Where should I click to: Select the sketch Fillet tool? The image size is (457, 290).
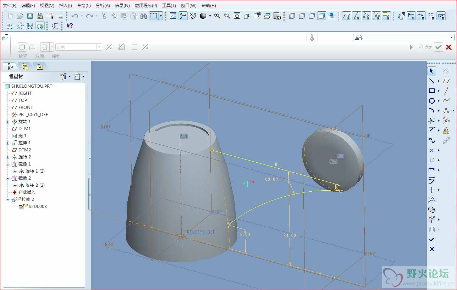pyautogui.click(x=432, y=121)
